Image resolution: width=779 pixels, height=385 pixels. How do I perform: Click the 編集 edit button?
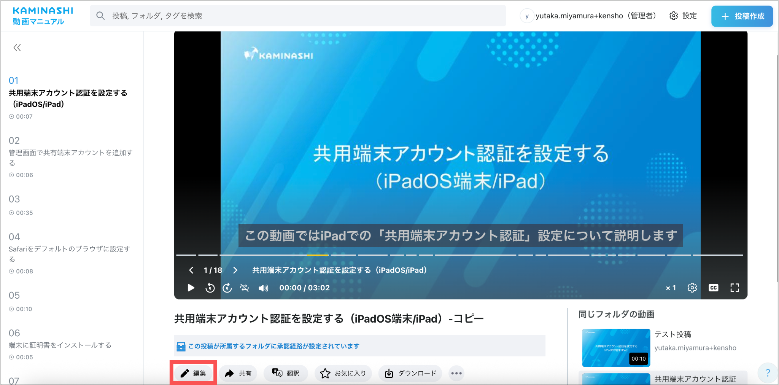pos(193,373)
